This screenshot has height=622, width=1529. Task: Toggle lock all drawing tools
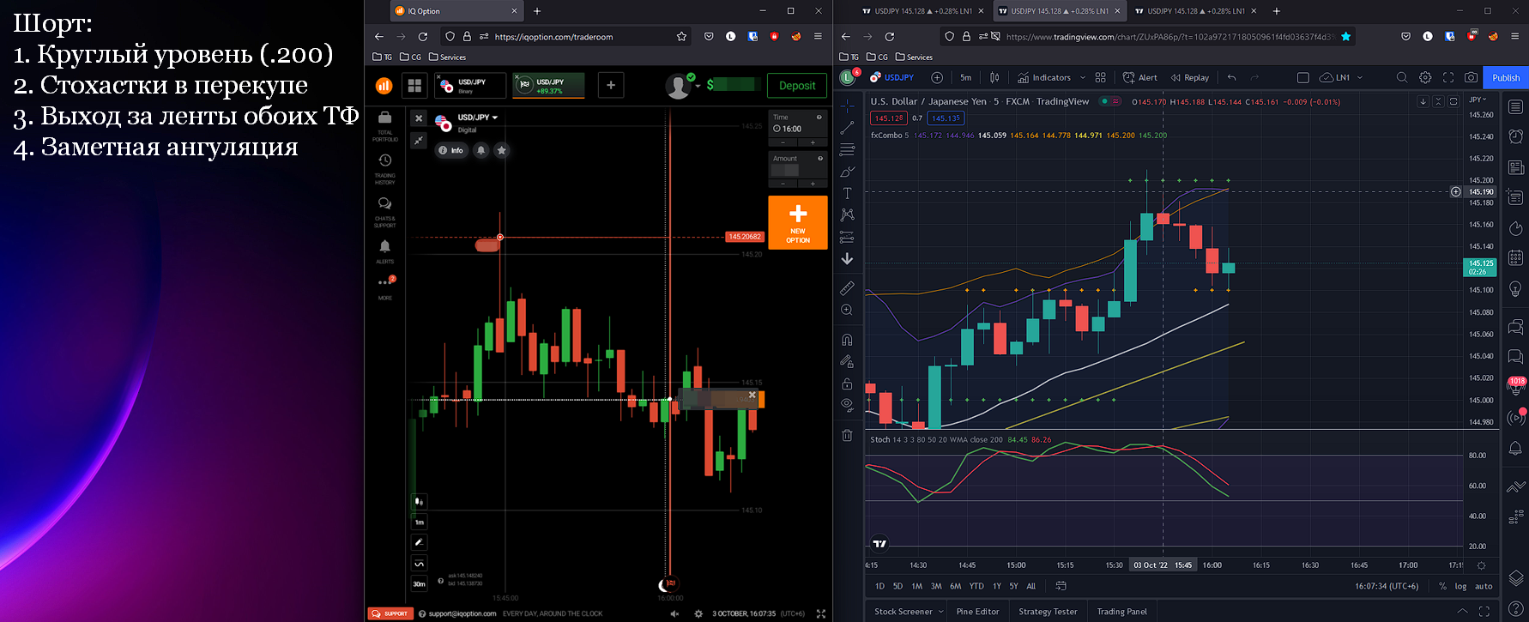pos(847,383)
